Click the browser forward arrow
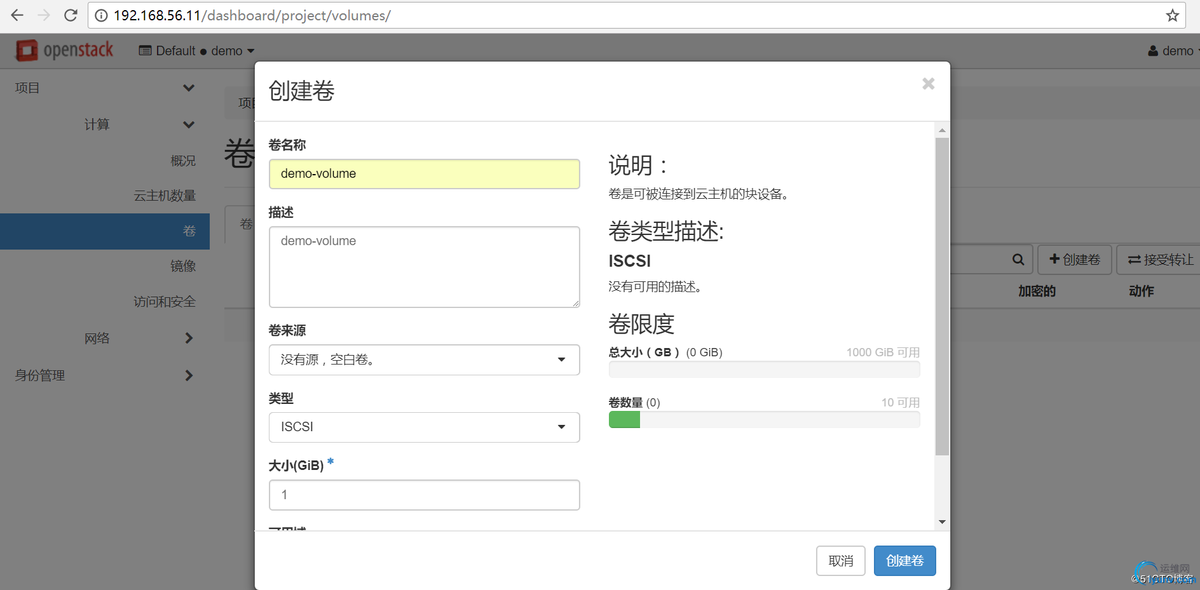 (44, 15)
